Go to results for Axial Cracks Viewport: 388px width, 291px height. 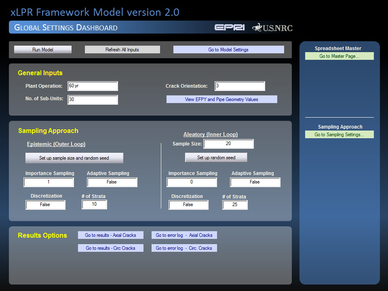[110, 235]
